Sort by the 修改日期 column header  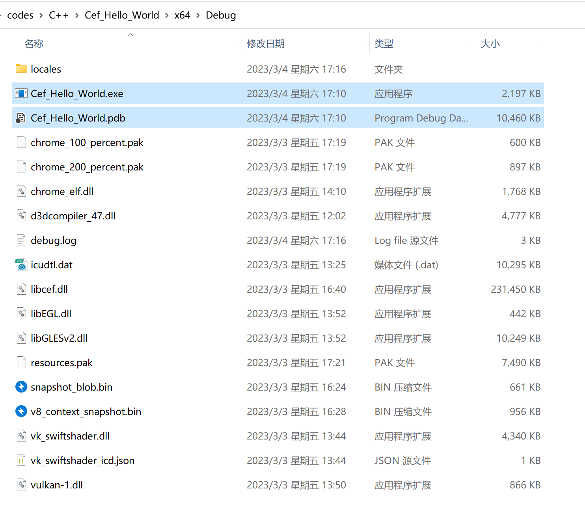coord(266,44)
